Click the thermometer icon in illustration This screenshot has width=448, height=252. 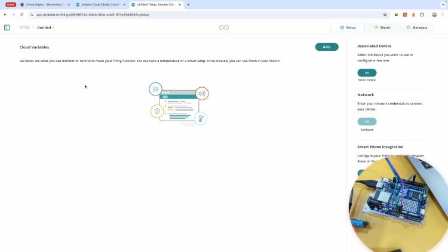click(x=201, y=118)
